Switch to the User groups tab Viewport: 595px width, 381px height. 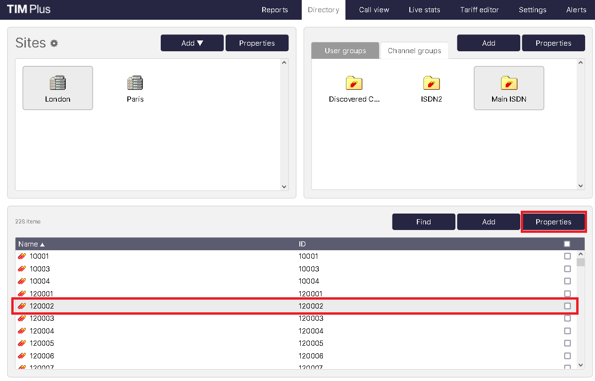pyautogui.click(x=345, y=51)
